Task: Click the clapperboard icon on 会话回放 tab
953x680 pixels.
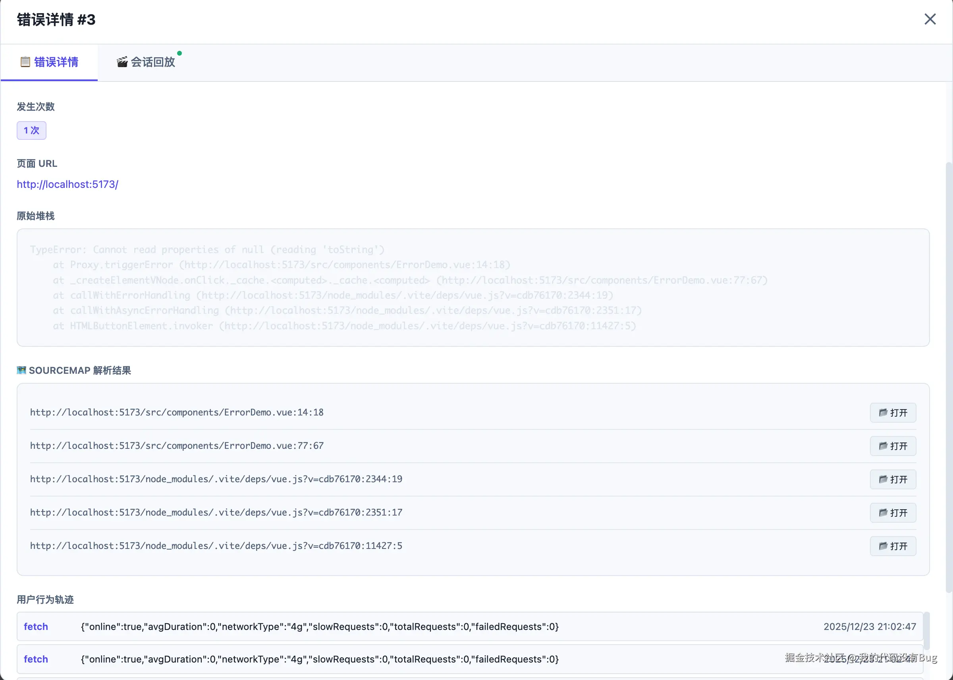Action: (x=122, y=62)
